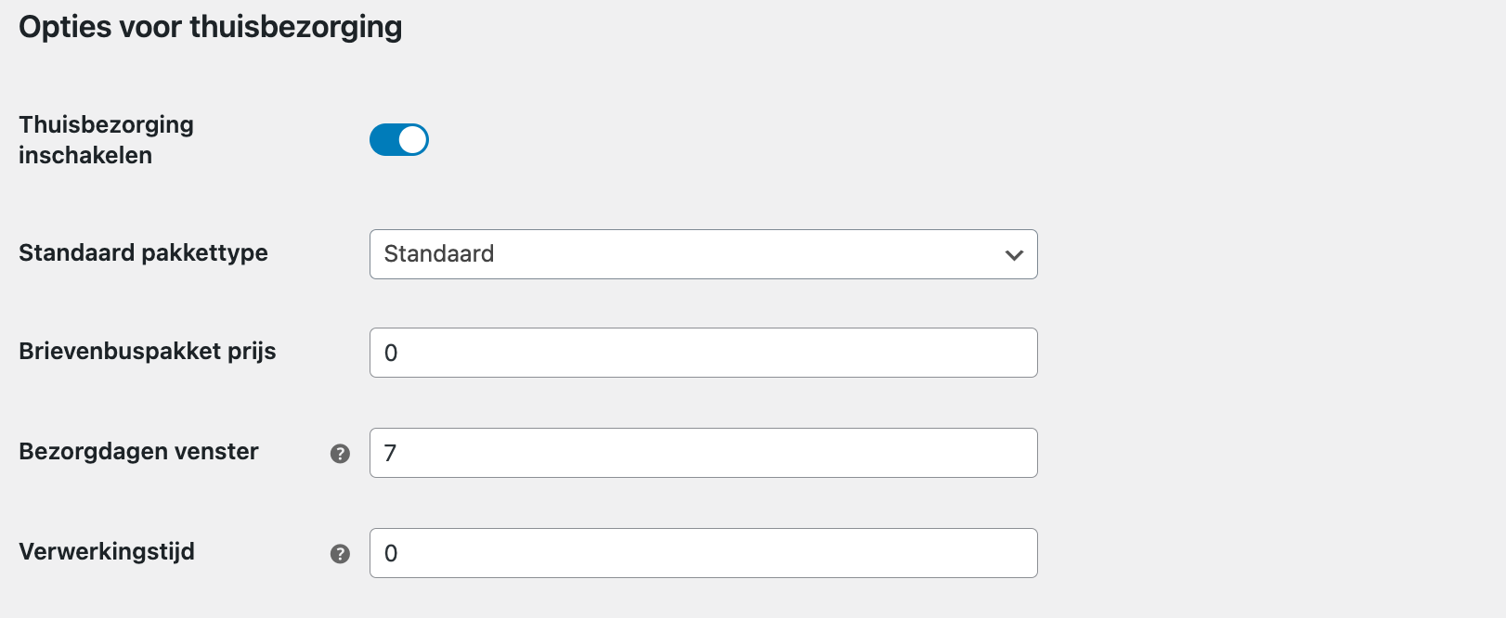Click the Thuisbezorging inschakelen label
1506x618 pixels.
click(105, 139)
